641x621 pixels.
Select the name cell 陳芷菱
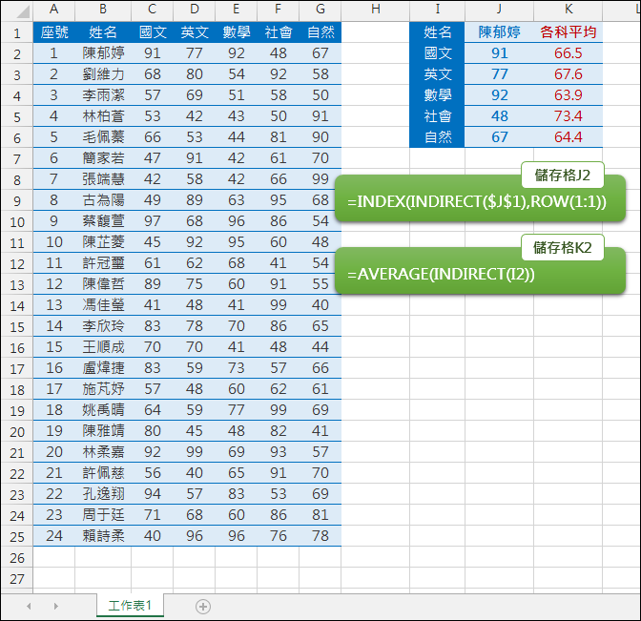[x=103, y=242]
